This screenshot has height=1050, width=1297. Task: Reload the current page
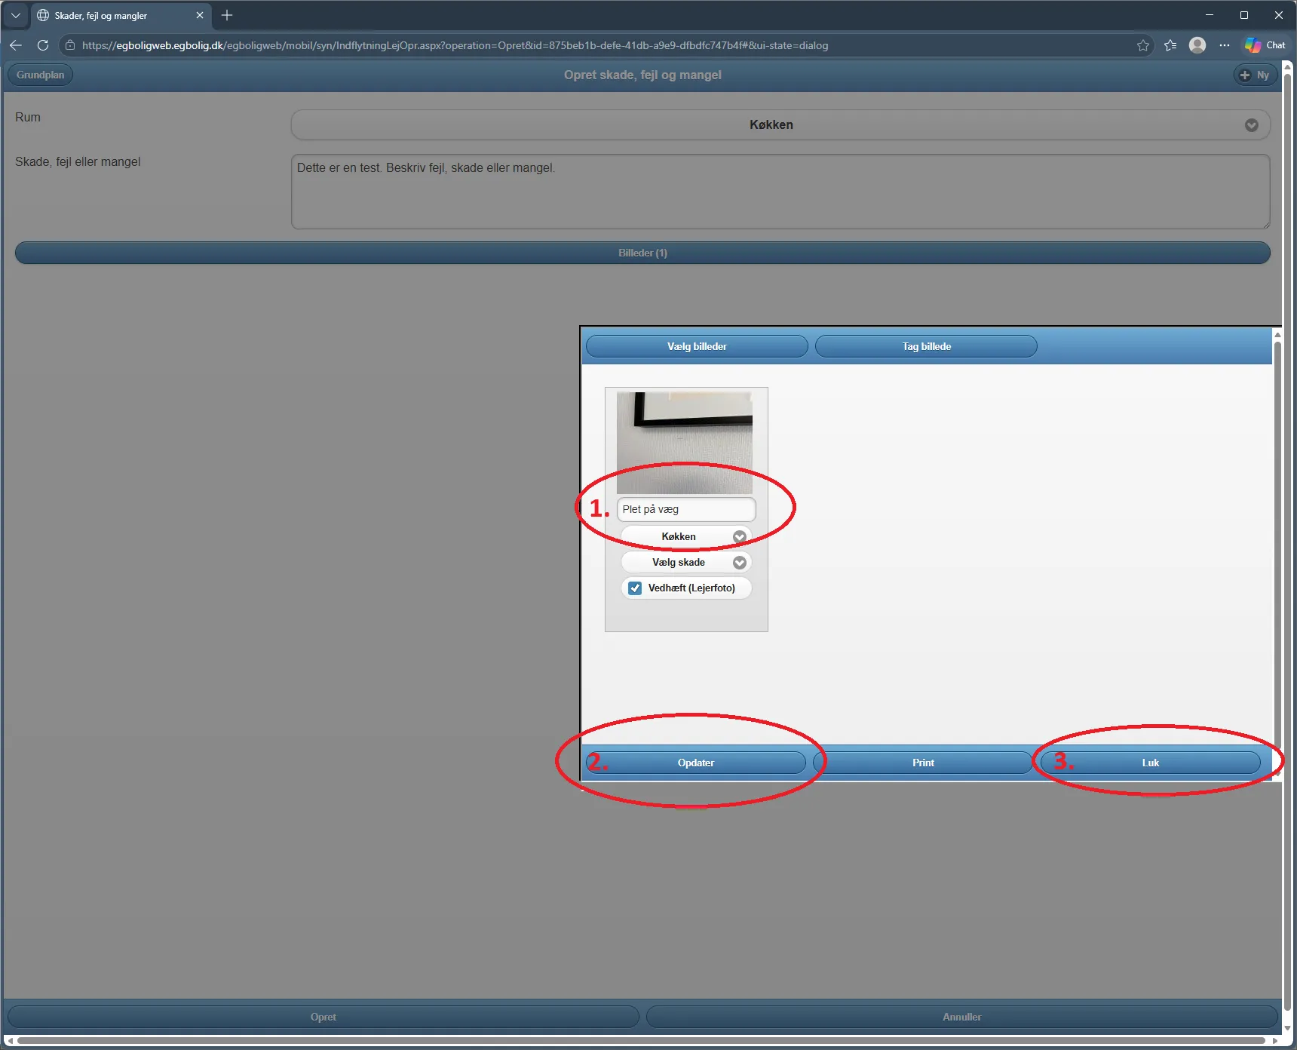pyautogui.click(x=43, y=45)
